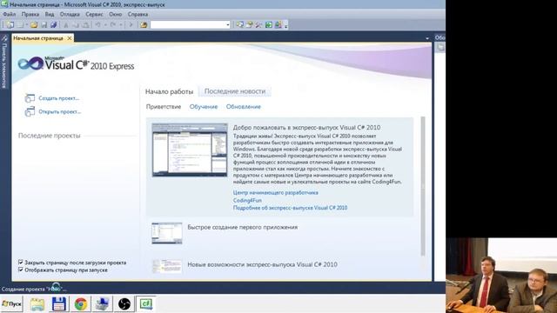Open the Вид menu
Viewport: 557px width, 313px height.
pos(50,14)
